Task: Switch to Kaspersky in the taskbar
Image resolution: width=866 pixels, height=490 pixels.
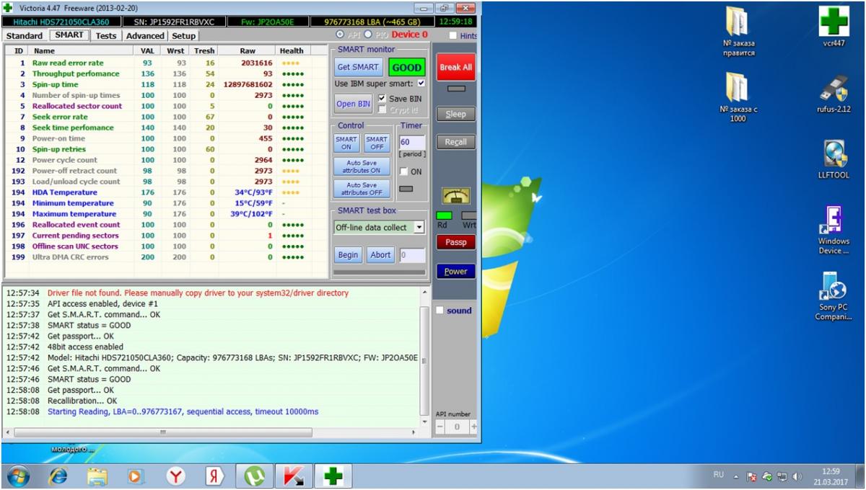Action: pyautogui.click(x=293, y=476)
